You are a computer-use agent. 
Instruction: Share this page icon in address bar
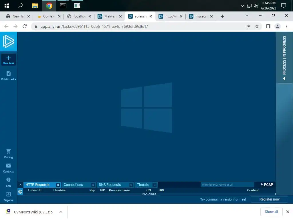point(248,26)
